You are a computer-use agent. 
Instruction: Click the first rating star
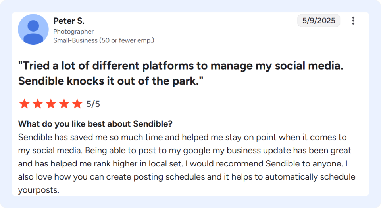[x=24, y=104]
